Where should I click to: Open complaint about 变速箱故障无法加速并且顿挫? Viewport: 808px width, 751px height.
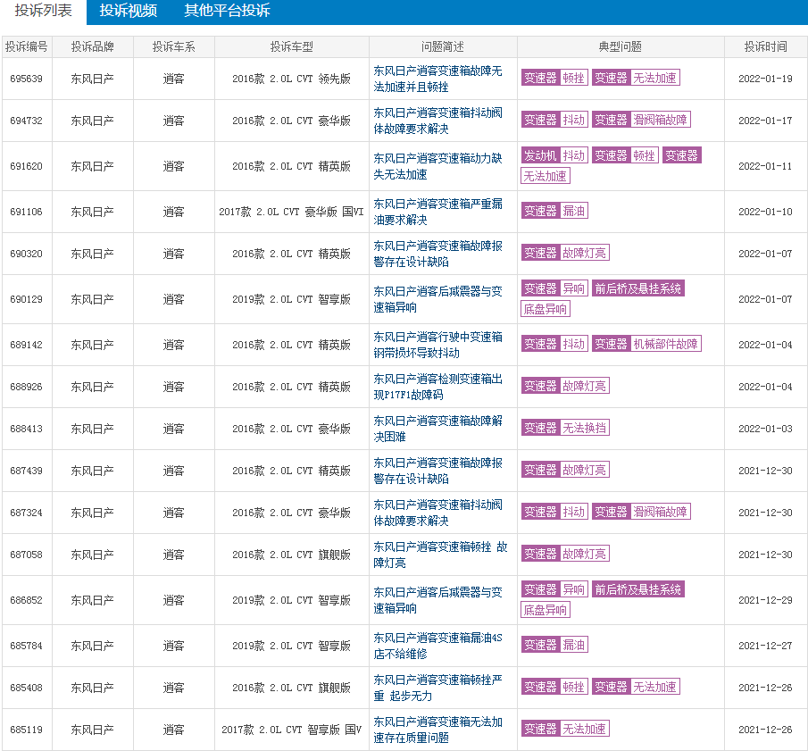click(x=437, y=79)
